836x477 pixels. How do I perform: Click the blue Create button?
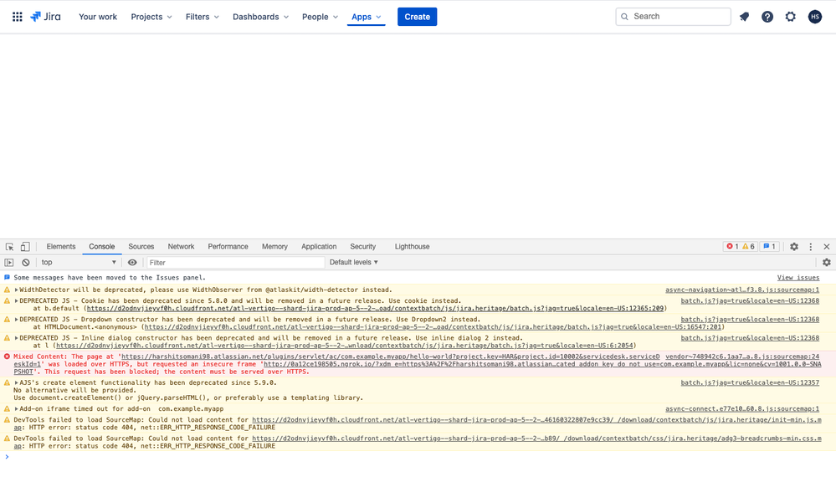[x=417, y=17]
